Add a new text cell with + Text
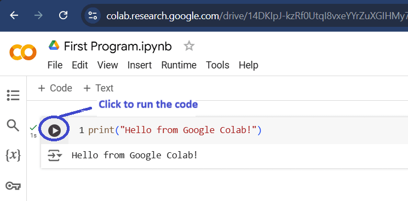Viewport: 408px width, 201px height. (x=99, y=88)
